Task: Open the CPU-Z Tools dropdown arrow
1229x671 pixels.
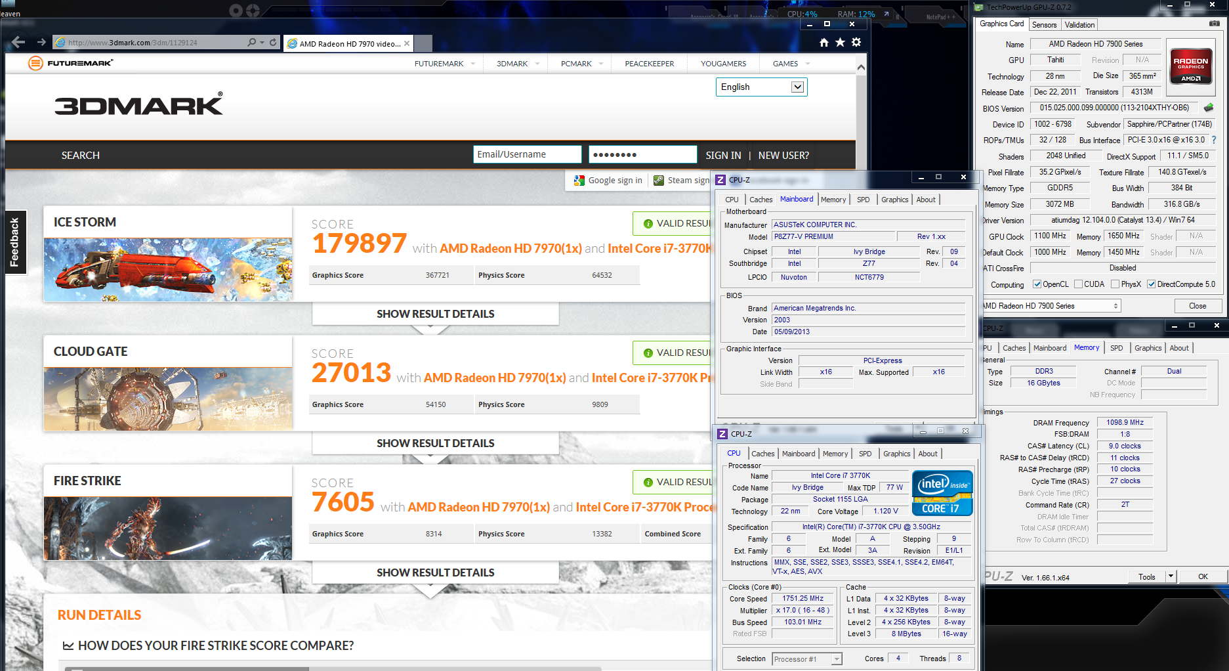Action: [x=1171, y=576]
